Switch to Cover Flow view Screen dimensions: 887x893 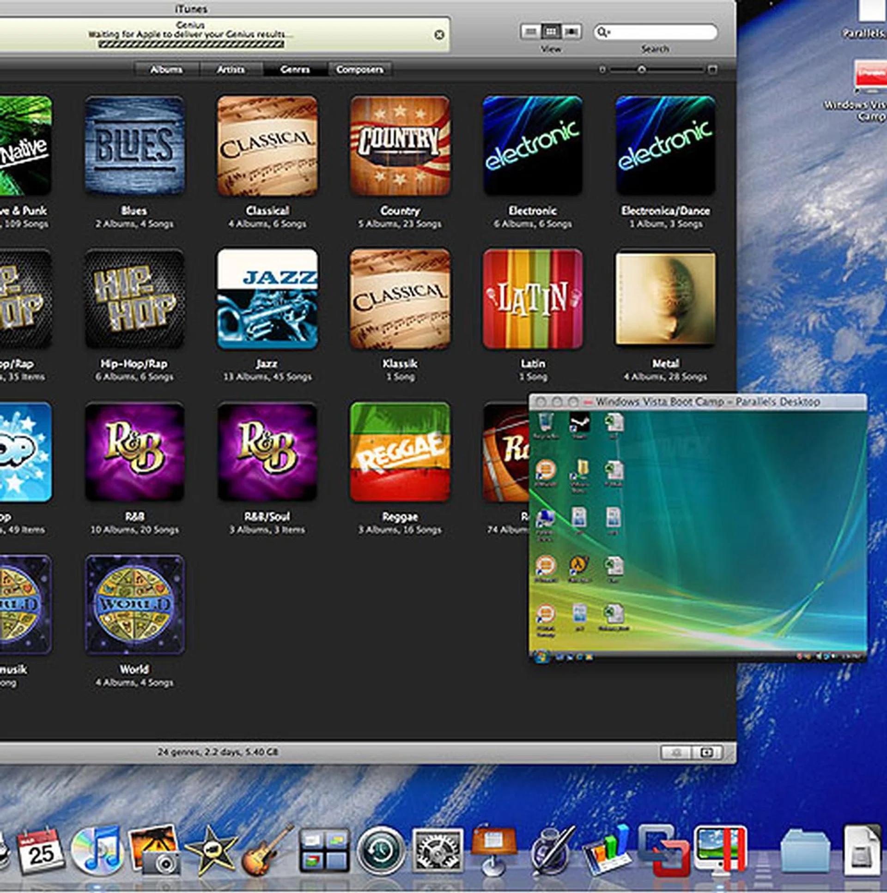pos(571,32)
